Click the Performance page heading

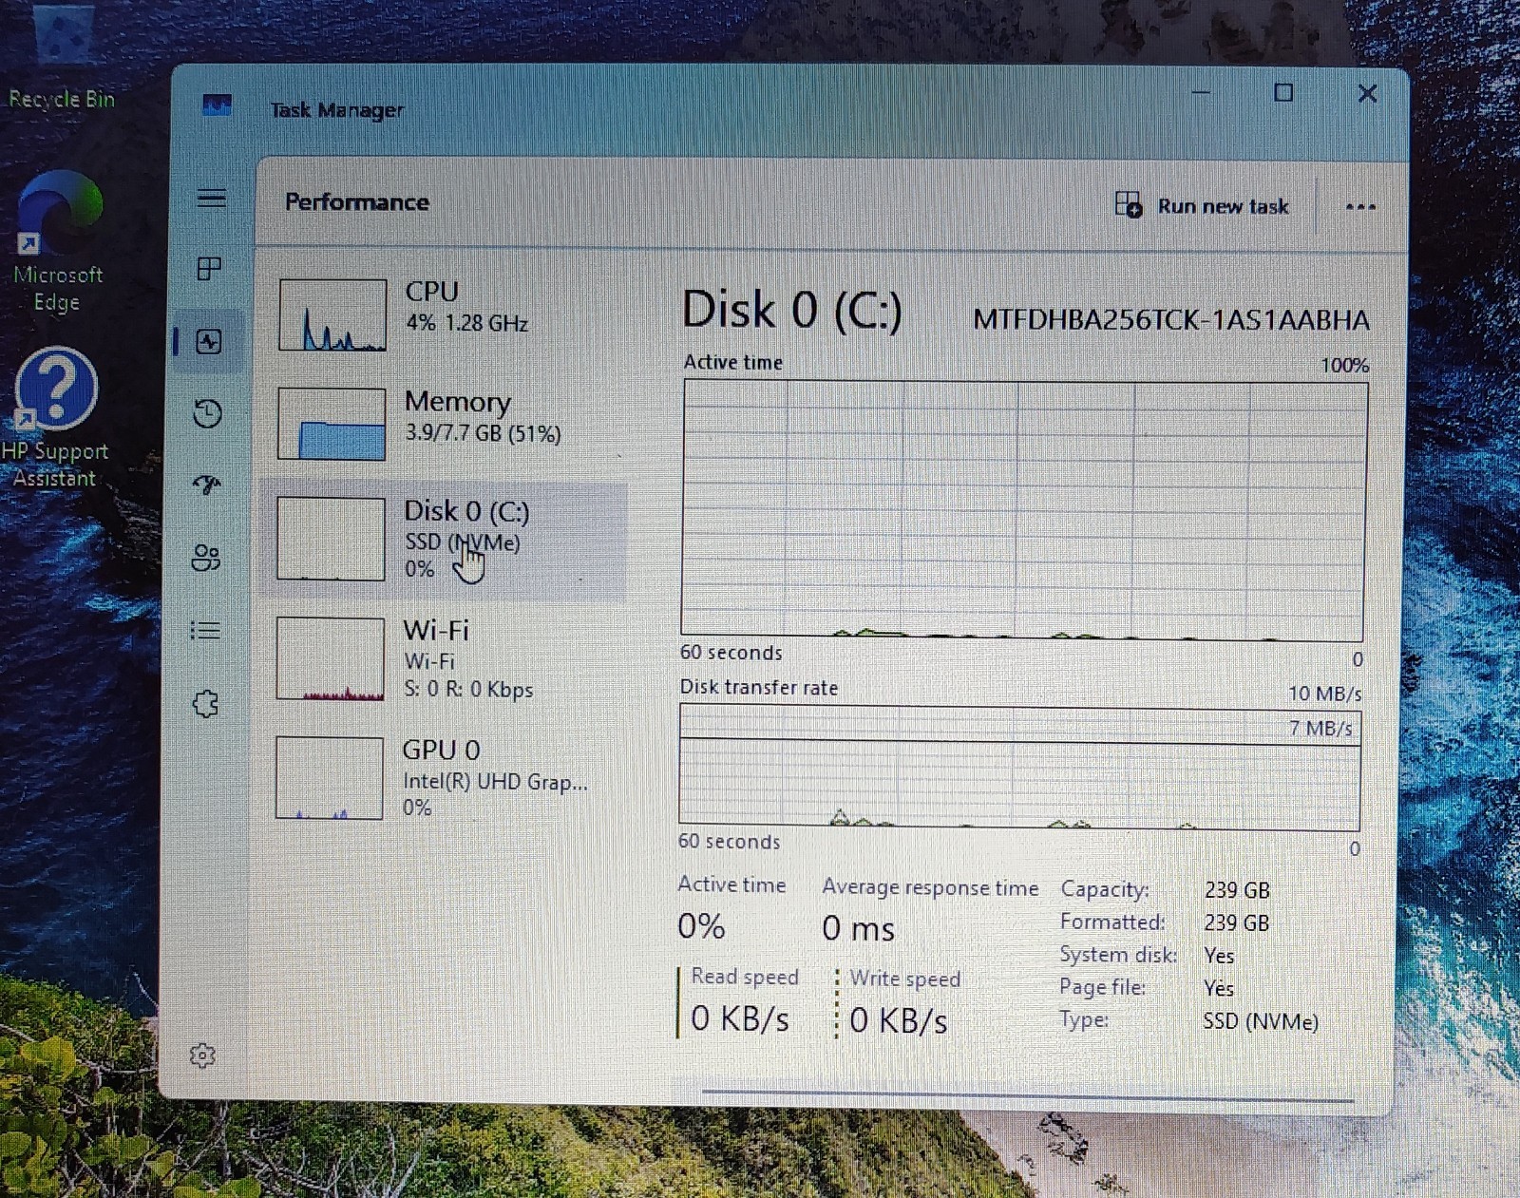(357, 201)
